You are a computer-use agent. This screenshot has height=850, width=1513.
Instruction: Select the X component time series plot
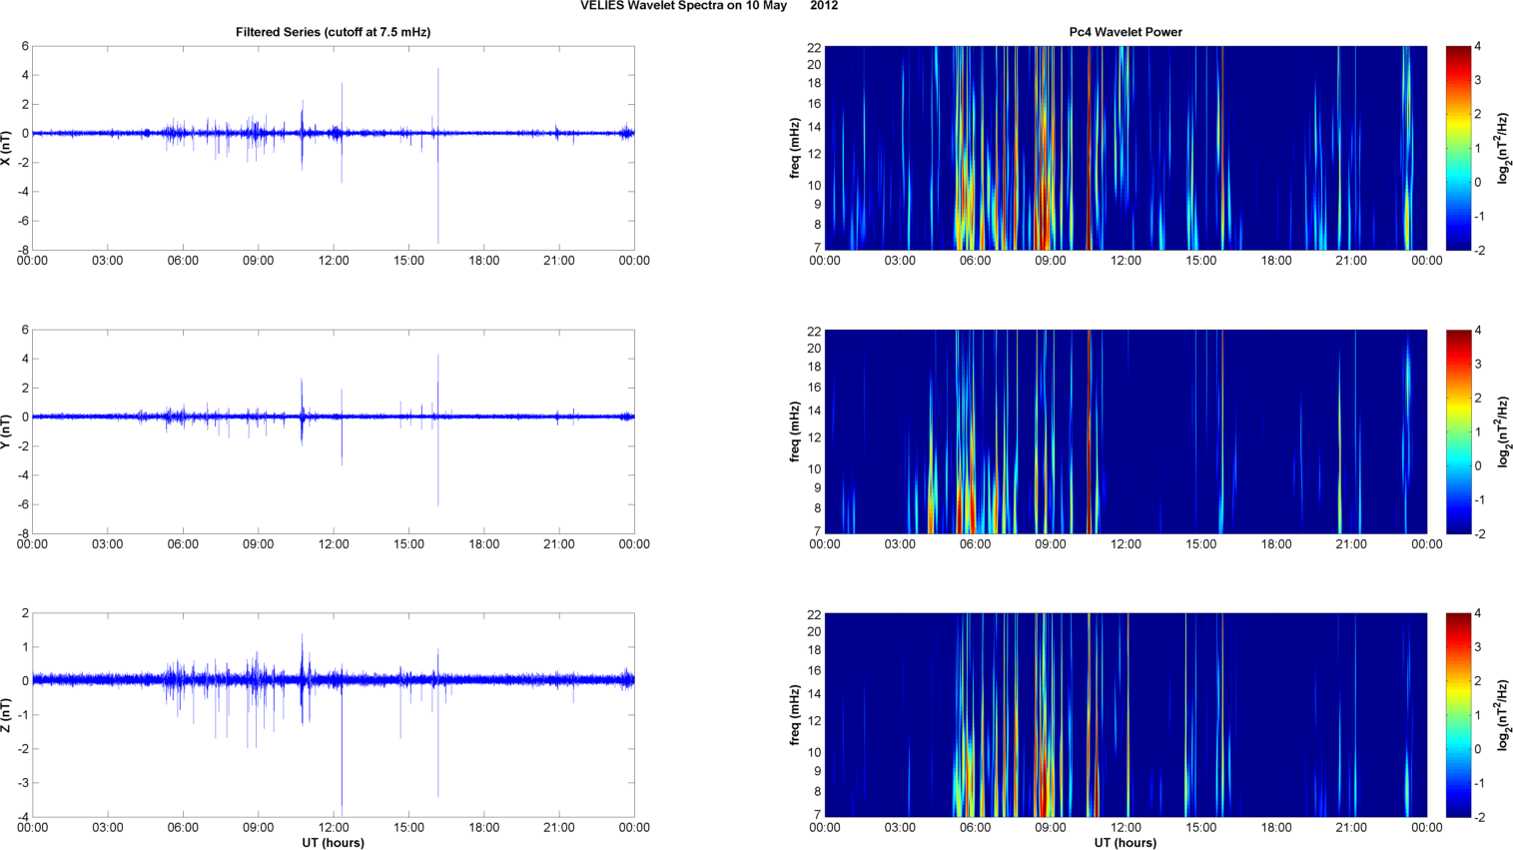(x=333, y=148)
